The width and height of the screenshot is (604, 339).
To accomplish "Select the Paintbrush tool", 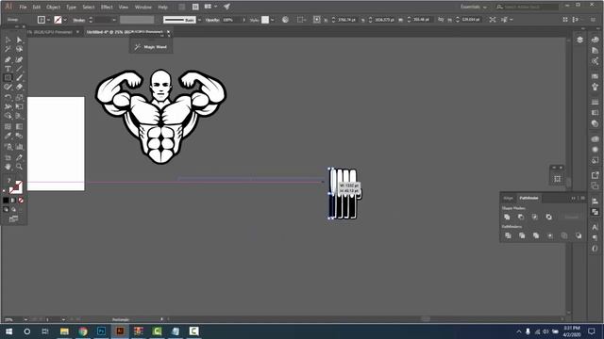I will click(x=19, y=78).
